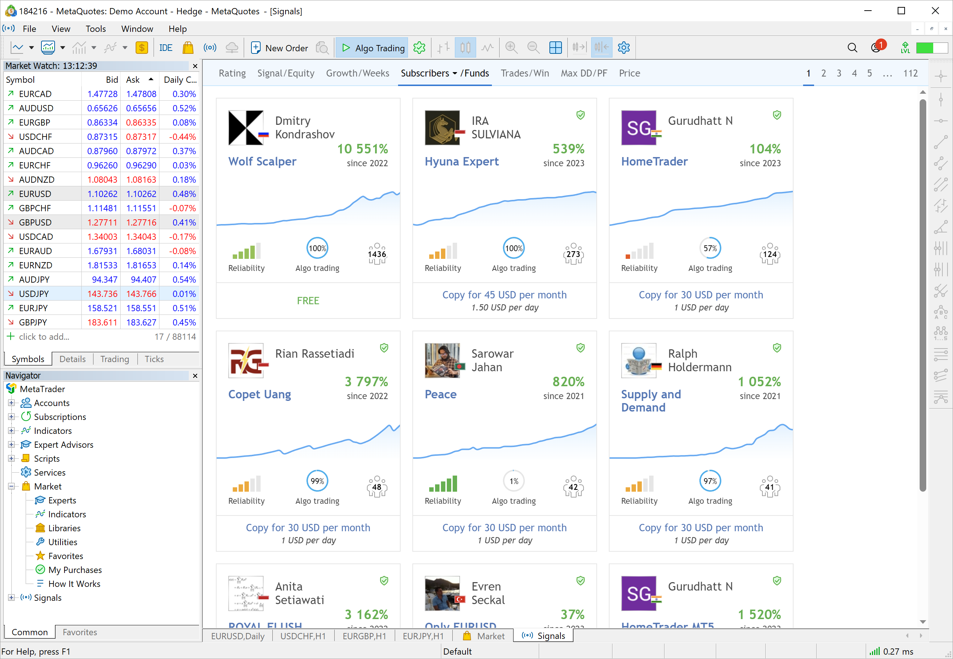Open the Supply and Demand signal link

coord(651,401)
